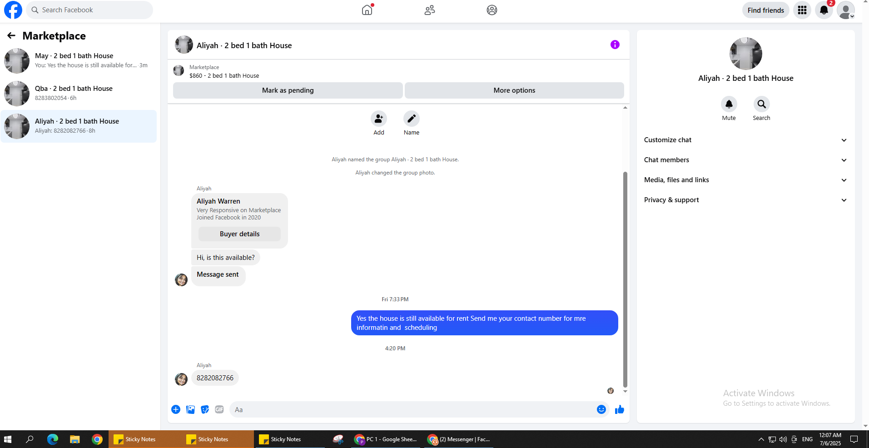Attach a photo with image icon
The image size is (869, 448).
[190, 409]
